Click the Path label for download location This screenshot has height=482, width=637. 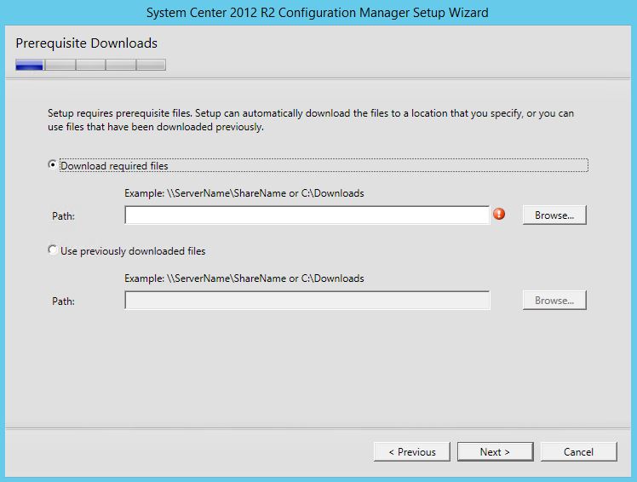tap(63, 216)
